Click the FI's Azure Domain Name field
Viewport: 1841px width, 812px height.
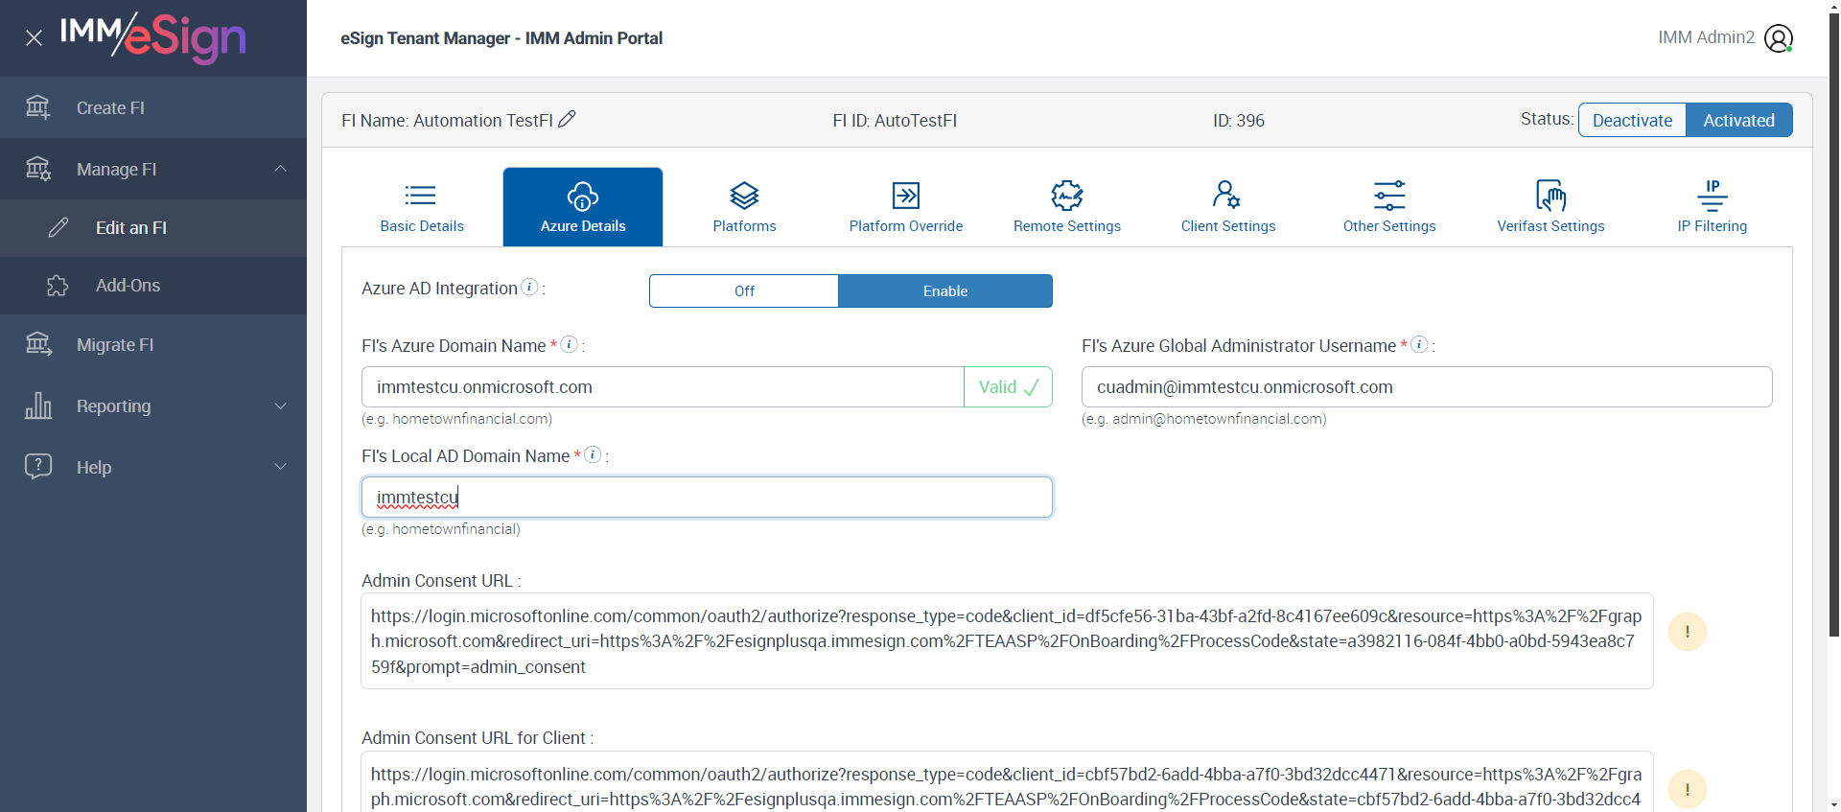(x=663, y=387)
